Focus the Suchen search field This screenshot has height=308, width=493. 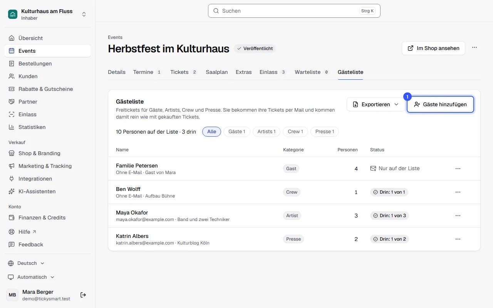(x=294, y=11)
